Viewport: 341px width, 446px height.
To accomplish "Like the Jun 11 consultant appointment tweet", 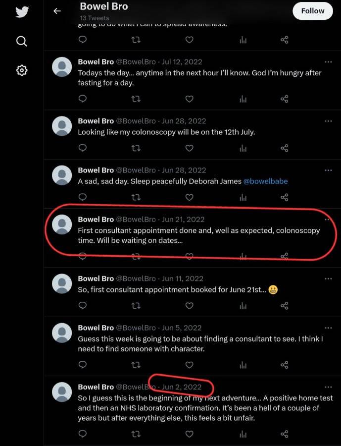I will pyautogui.click(x=189, y=305).
